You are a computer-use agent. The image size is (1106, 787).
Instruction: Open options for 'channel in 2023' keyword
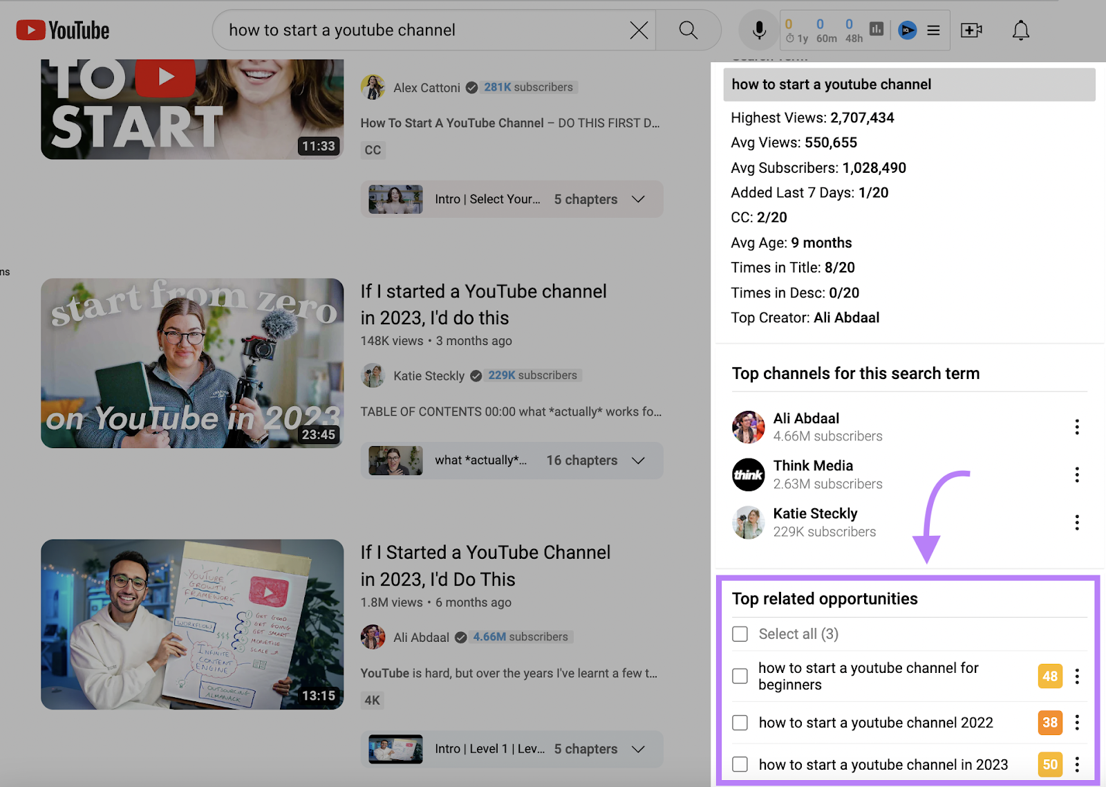click(1077, 764)
